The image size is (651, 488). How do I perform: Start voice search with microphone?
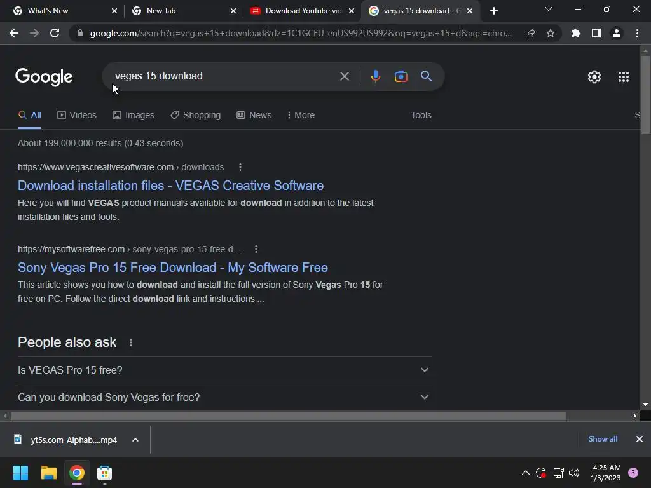[375, 76]
